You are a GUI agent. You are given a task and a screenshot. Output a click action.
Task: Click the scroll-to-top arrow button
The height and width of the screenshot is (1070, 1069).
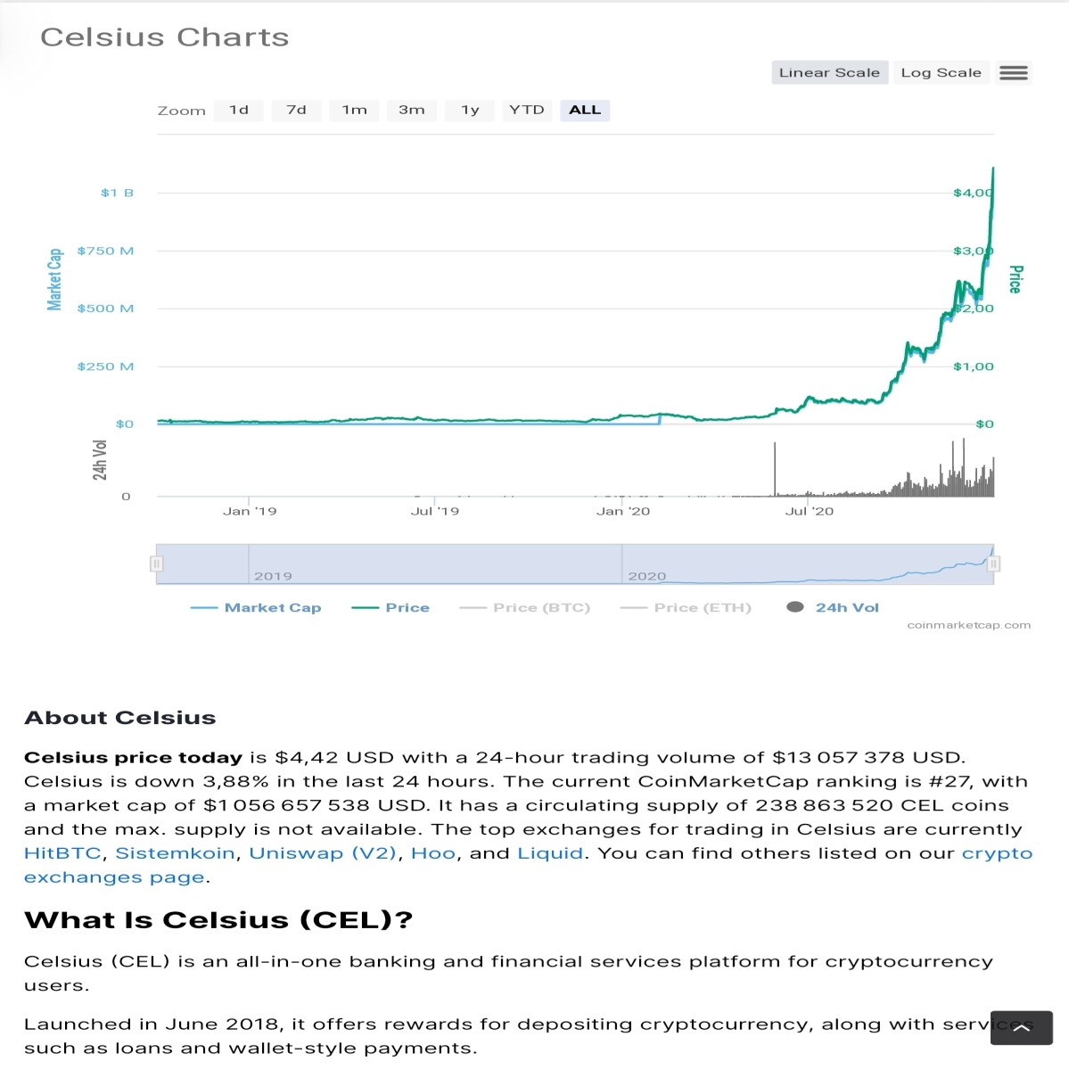1021,1028
